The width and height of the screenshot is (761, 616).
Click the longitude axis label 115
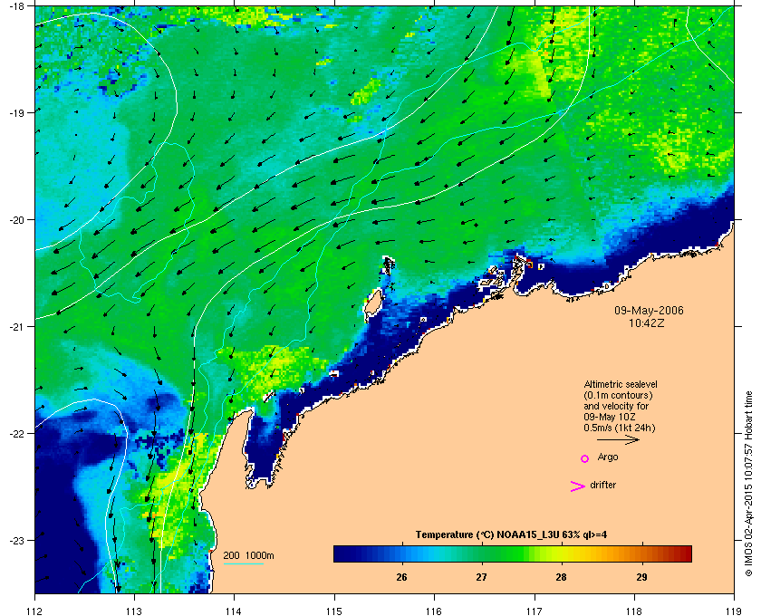[x=334, y=611]
